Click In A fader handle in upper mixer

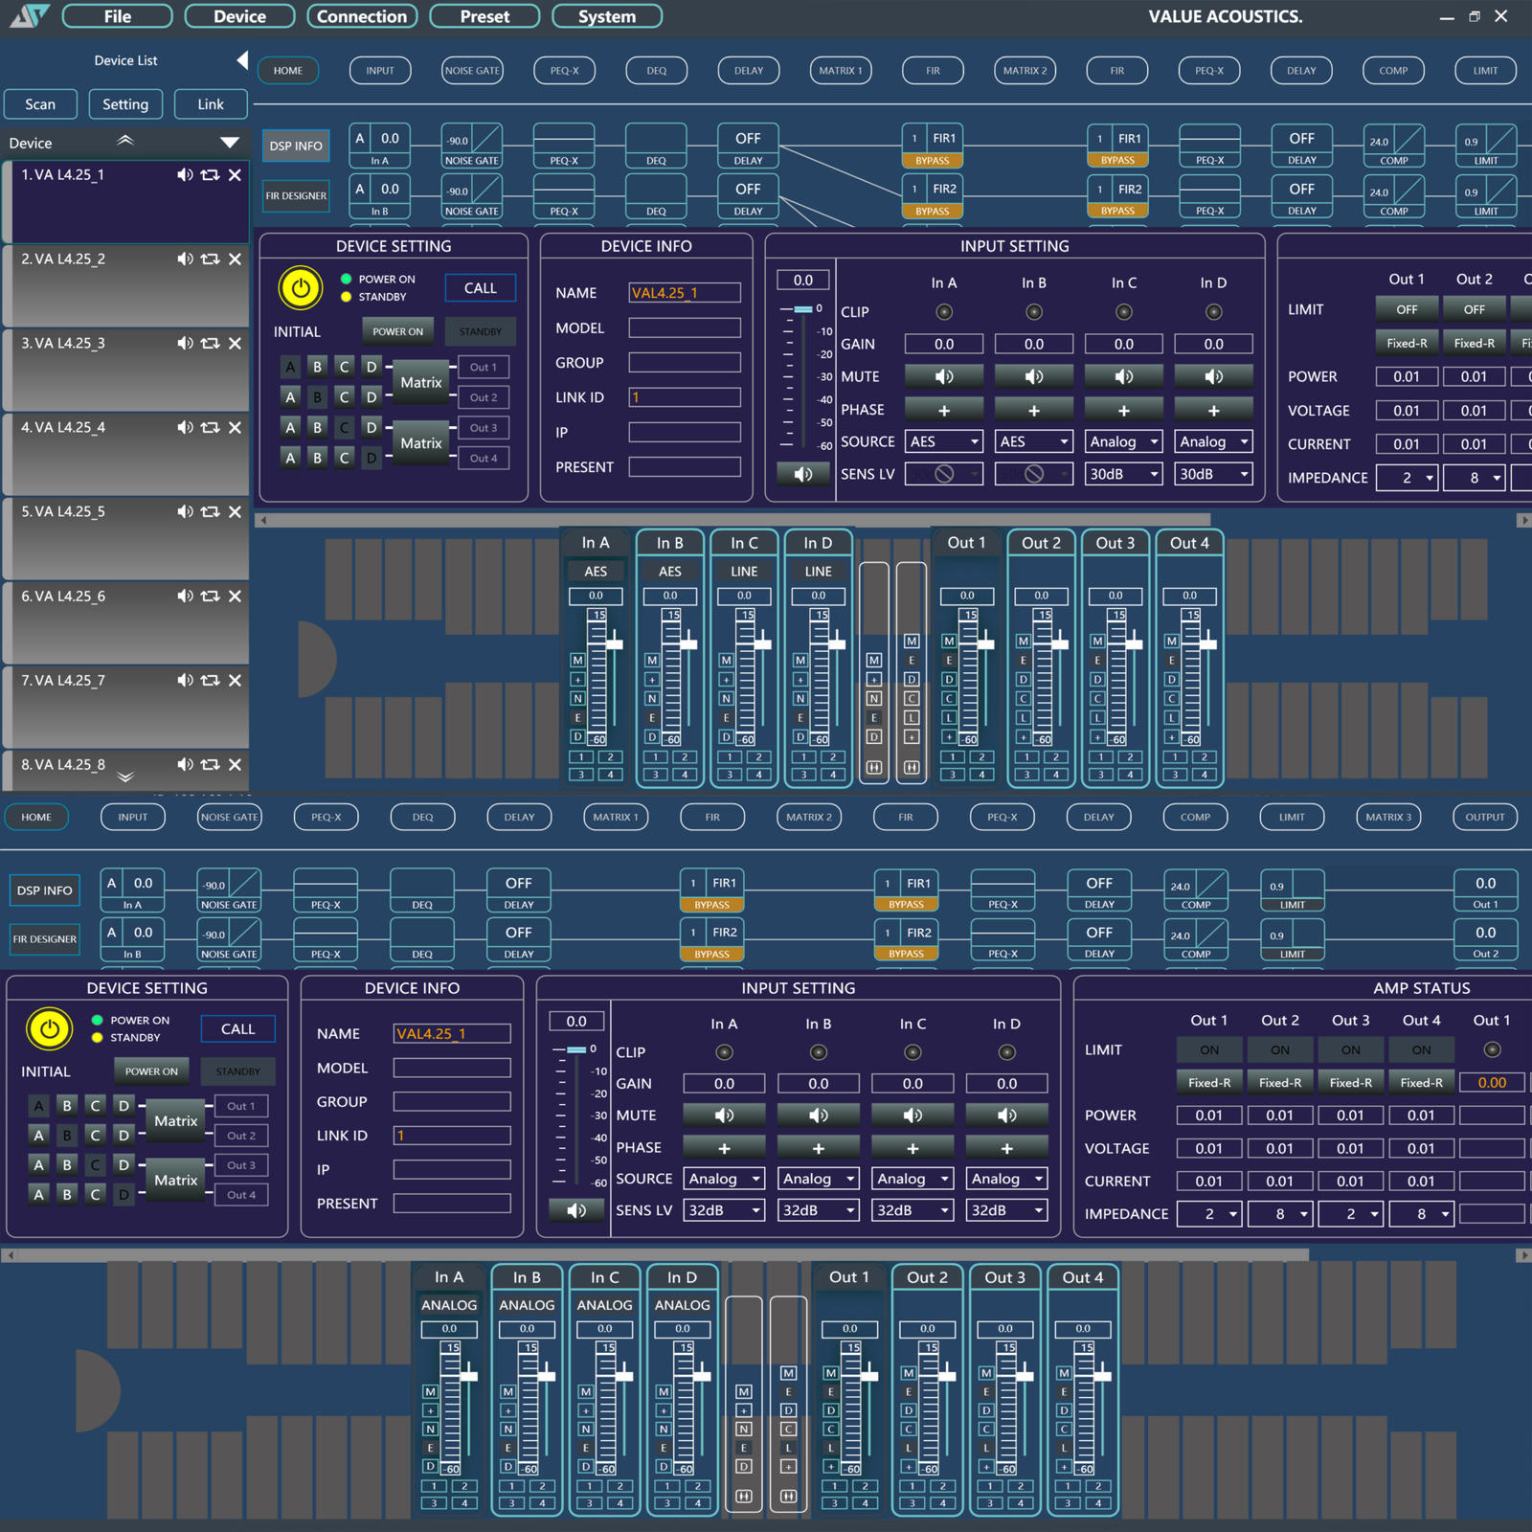[x=614, y=643]
